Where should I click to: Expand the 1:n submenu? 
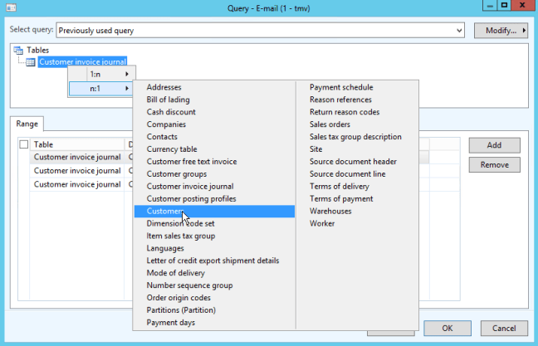101,74
